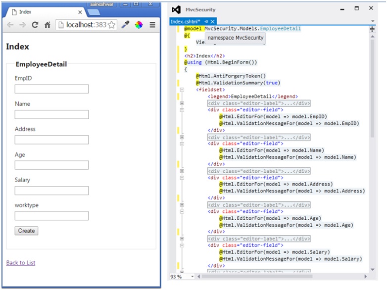Screen dimensions: 387x290
Task: Expand the collapsed editor-label div above Salary
Action: tap(182, 239)
